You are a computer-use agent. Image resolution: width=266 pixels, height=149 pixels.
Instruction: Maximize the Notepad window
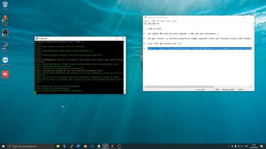tap(245, 17)
